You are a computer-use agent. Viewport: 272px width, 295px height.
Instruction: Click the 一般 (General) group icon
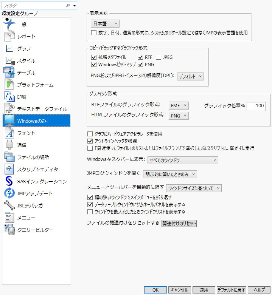9,24
